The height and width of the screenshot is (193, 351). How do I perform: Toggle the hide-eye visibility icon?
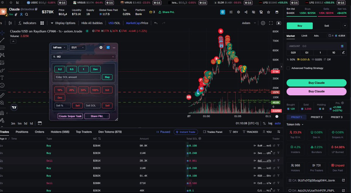[254, 12]
